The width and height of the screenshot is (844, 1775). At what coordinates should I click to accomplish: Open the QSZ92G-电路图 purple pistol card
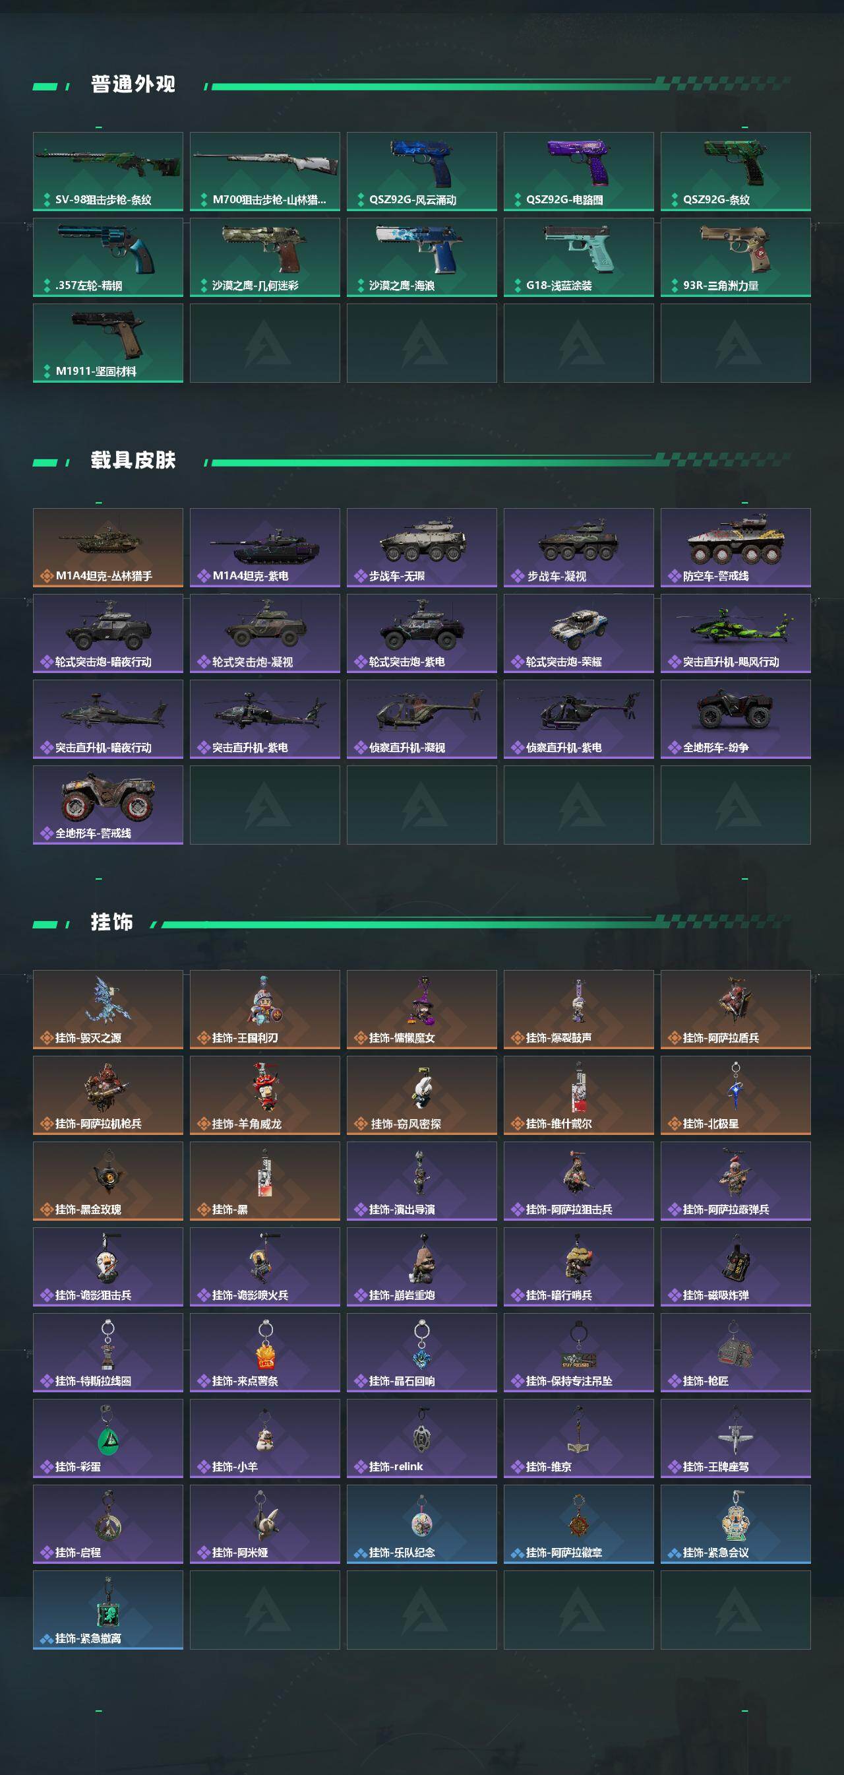[x=579, y=172]
